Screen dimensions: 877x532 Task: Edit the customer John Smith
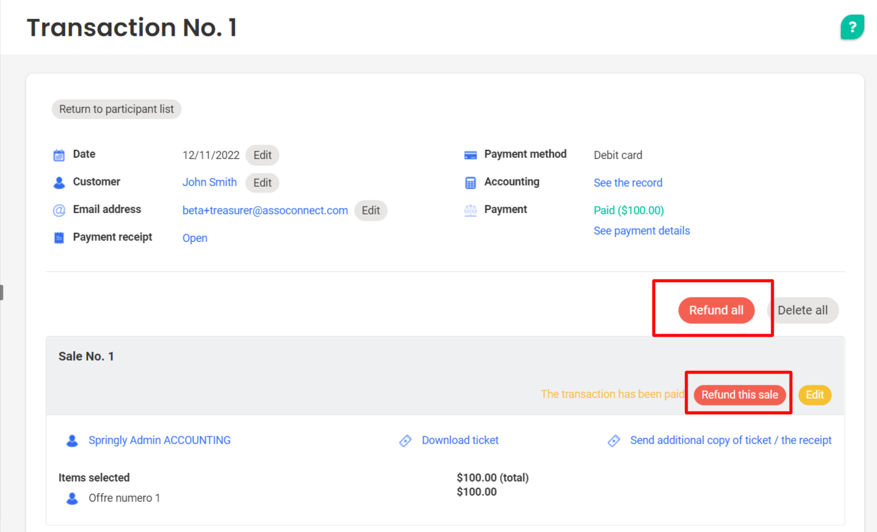262,182
